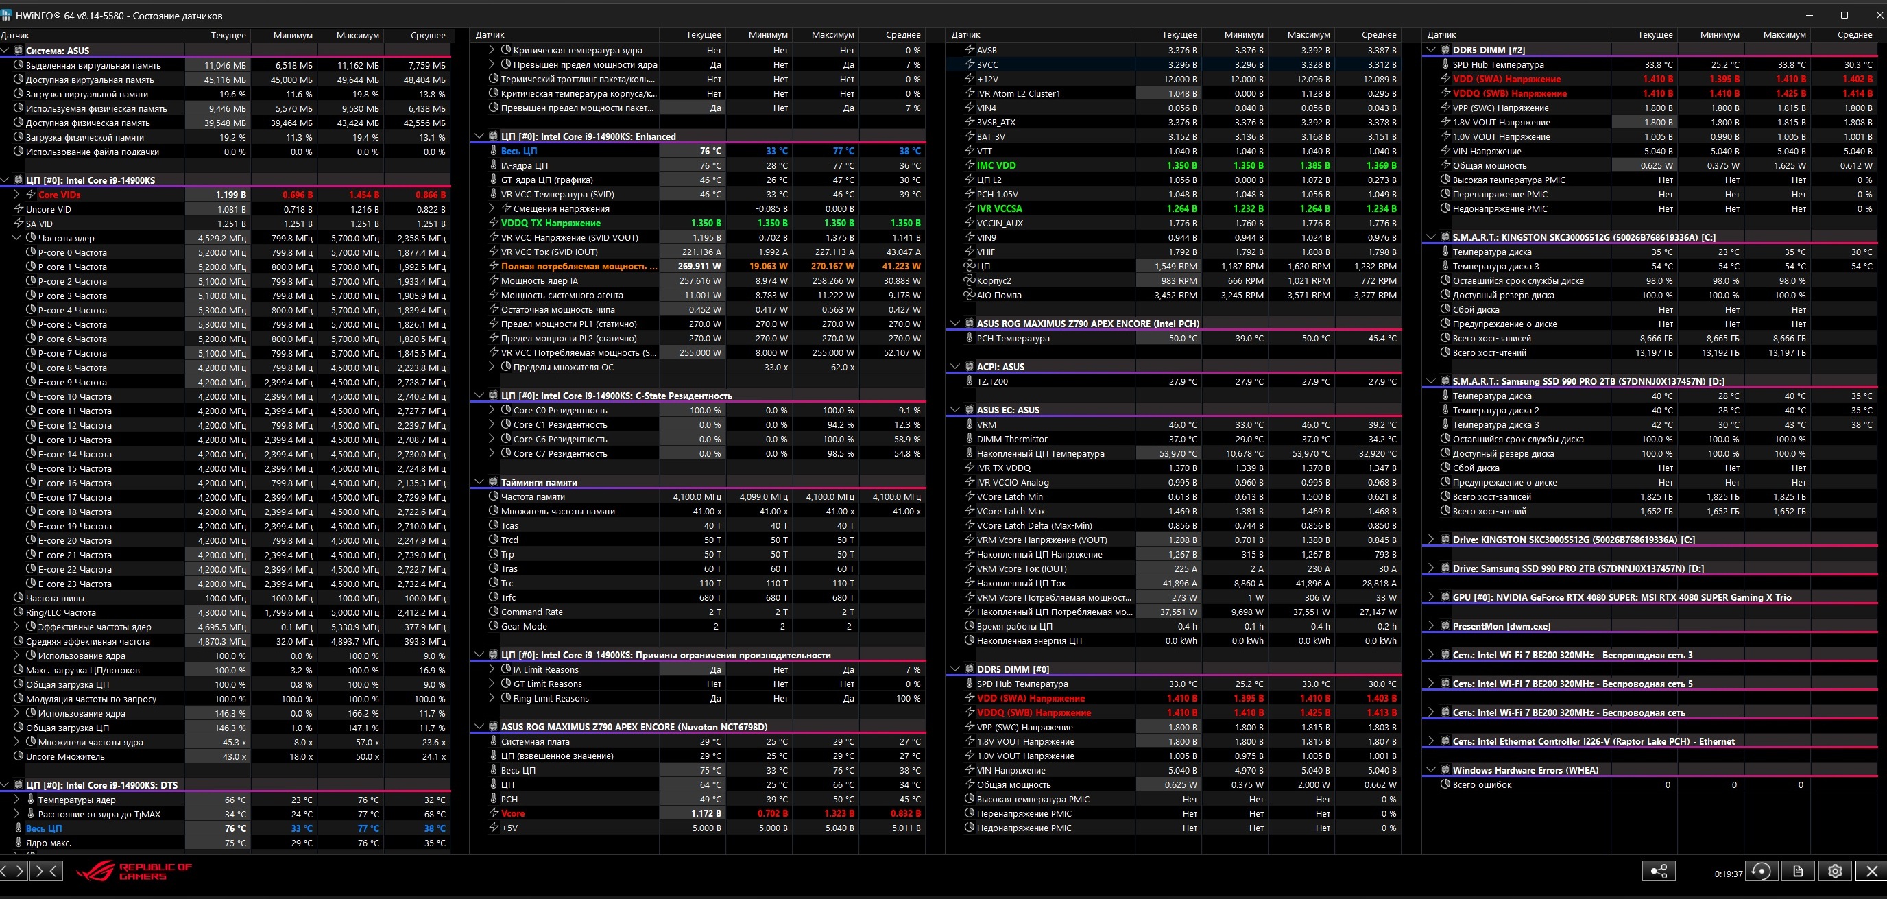This screenshot has width=1887, height=899.
Task: Select the Vcore sensor row
Action: click(x=513, y=813)
